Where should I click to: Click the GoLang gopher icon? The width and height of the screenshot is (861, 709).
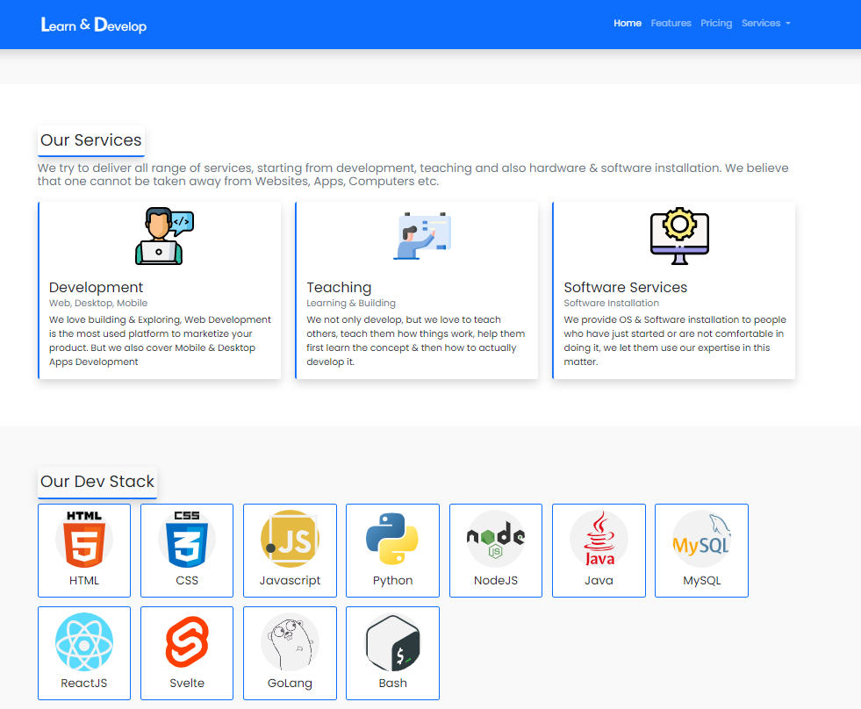pyautogui.click(x=290, y=641)
